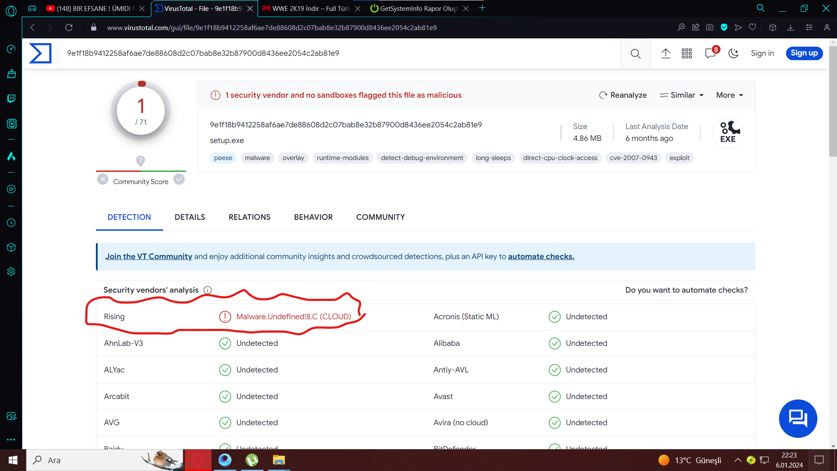This screenshot has width=837, height=471.
Task: Show hidden system tray icons chevron
Action: click(738, 460)
